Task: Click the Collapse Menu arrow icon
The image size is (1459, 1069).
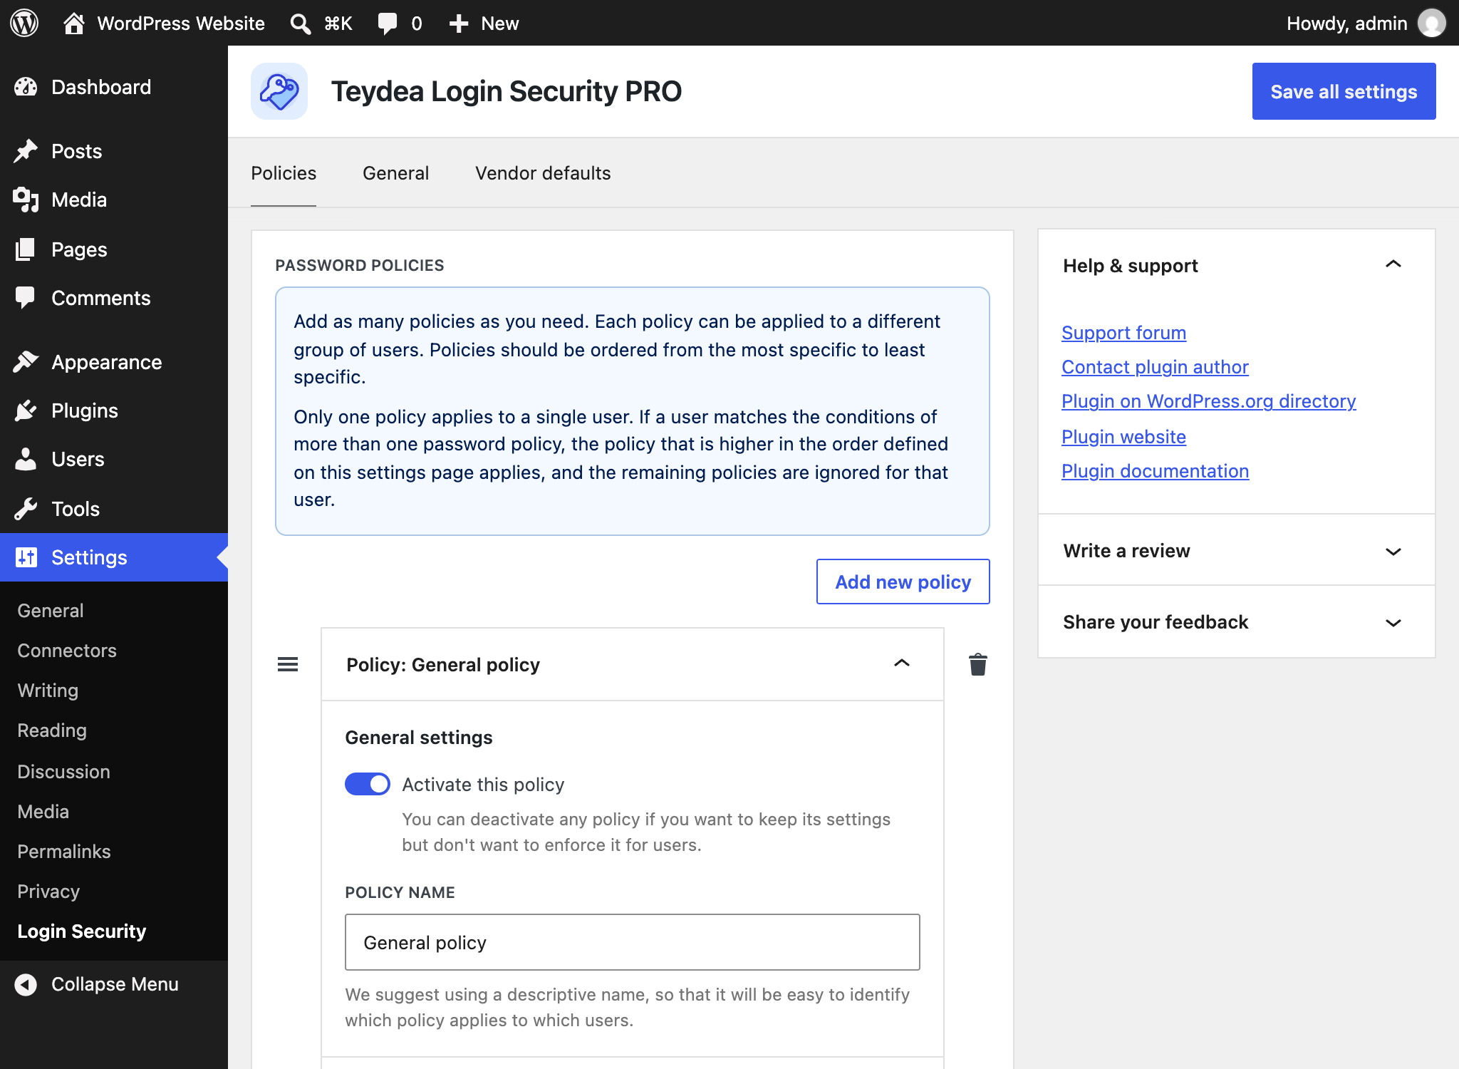Action: tap(26, 985)
